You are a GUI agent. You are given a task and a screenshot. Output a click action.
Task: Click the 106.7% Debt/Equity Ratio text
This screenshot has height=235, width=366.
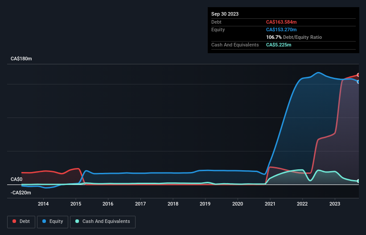[294, 37]
